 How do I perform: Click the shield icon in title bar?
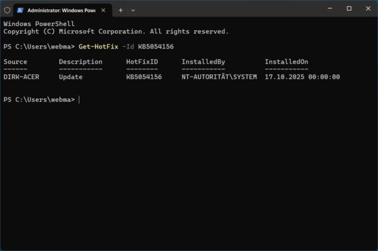(7, 10)
